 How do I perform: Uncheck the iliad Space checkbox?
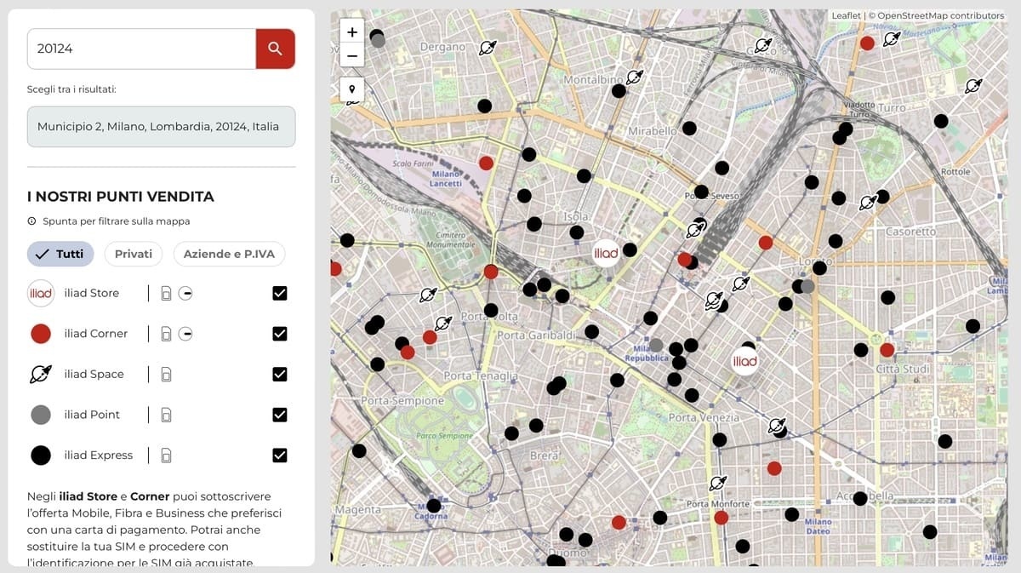coord(280,374)
